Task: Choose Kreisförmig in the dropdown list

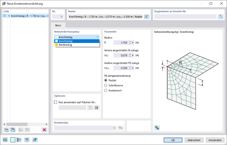Action: (x=77, y=41)
